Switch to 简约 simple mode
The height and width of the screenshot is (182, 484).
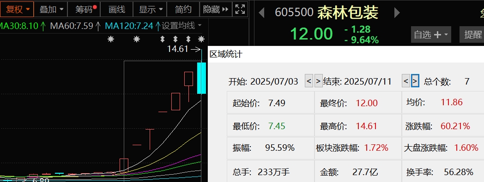(x=183, y=9)
